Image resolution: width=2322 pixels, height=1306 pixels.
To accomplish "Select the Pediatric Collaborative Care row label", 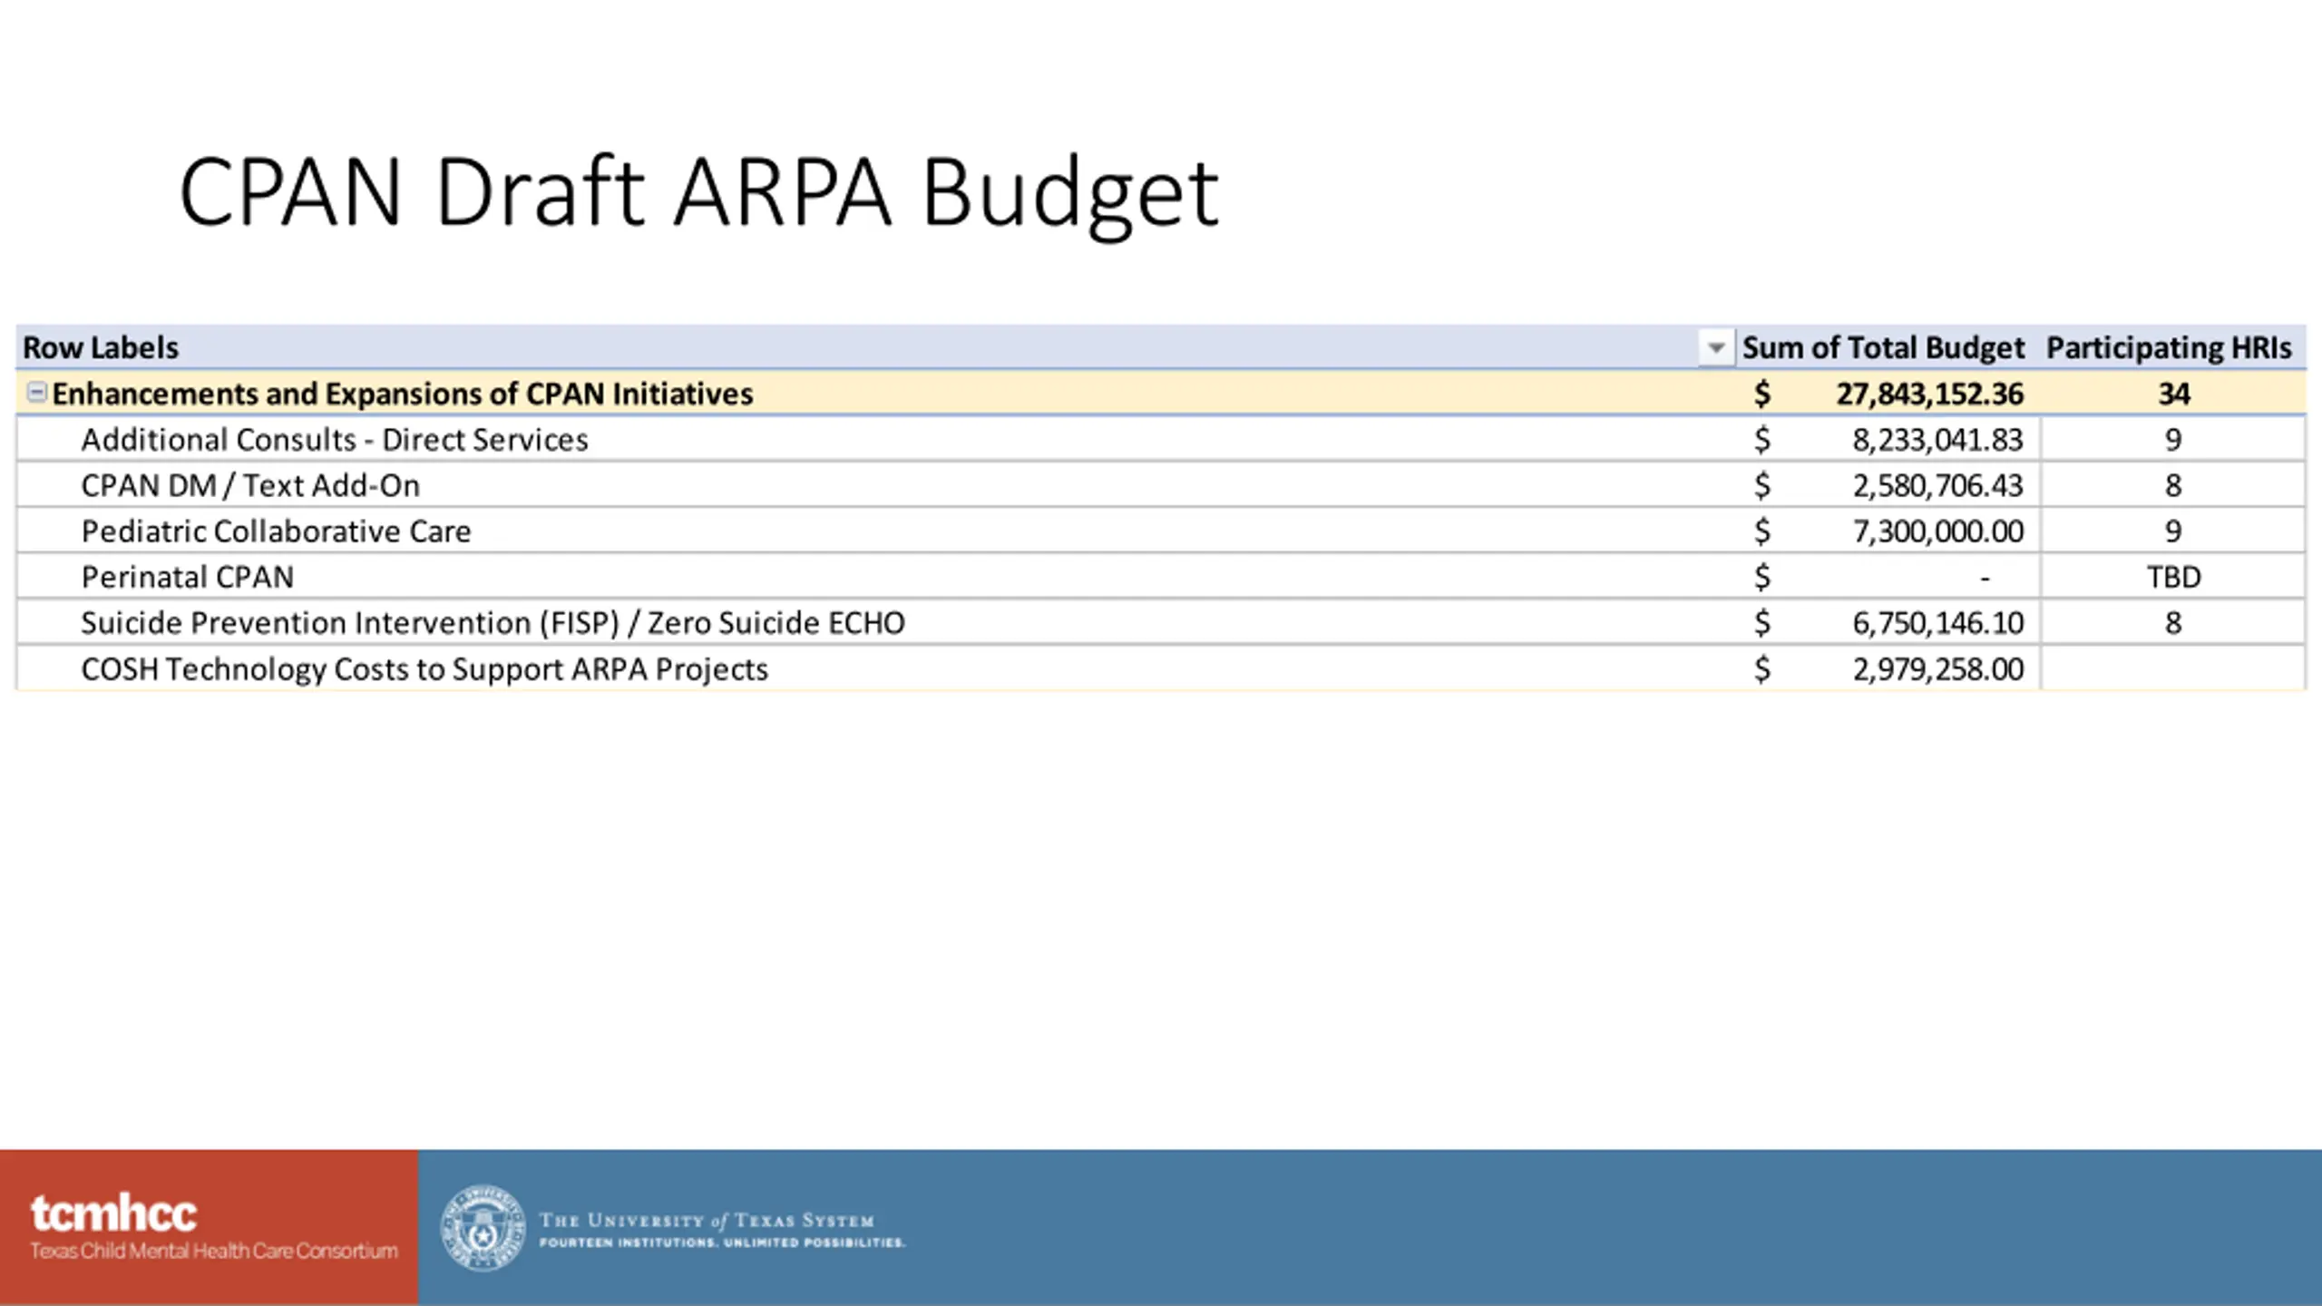I will click(277, 531).
